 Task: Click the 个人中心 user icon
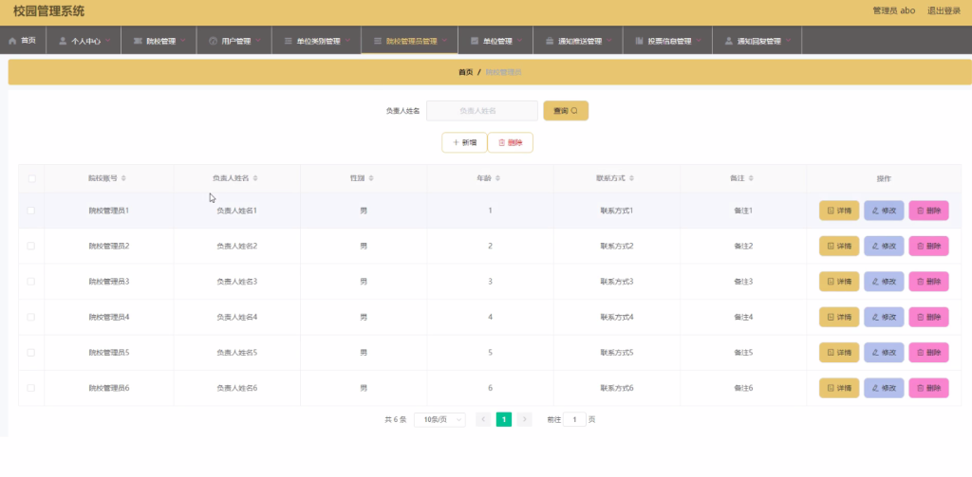tap(63, 42)
